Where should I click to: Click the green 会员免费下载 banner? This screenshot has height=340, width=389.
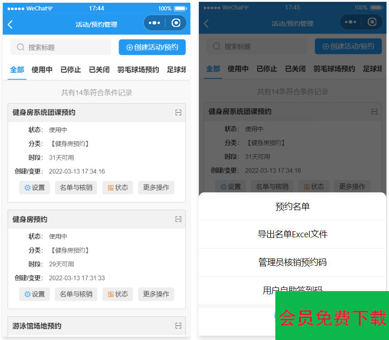[x=332, y=317]
